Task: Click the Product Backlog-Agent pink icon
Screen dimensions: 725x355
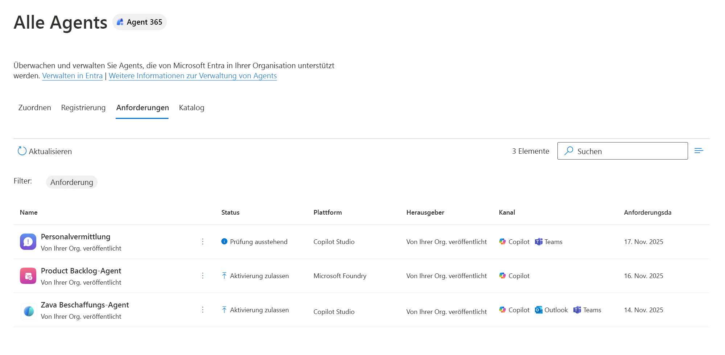Action: (x=28, y=276)
